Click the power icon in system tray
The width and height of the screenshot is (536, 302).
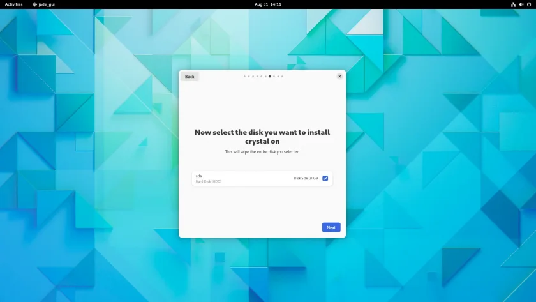pos(529,4)
